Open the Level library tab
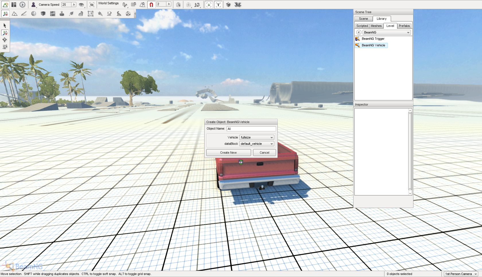The height and width of the screenshot is (277, 482). tap(390, 26)
